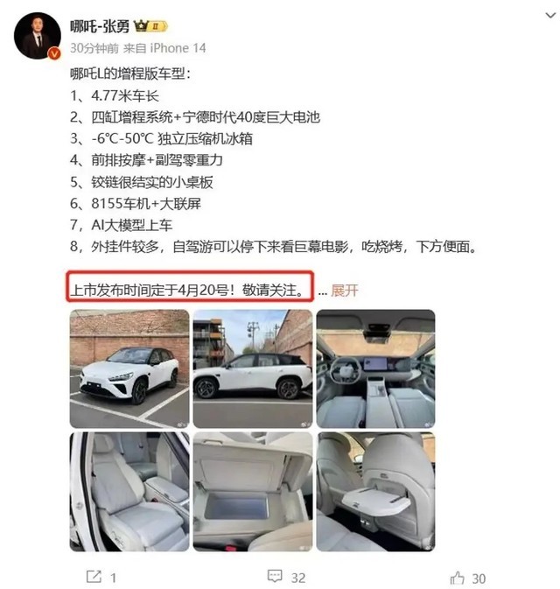The image size is (560, 589).
Task: Like the post with thumbs-up icon
Action: (x=457, y=578)
